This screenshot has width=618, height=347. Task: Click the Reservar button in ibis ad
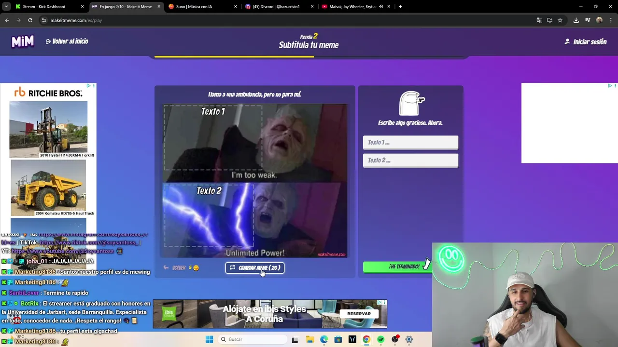[x=359, y=314]
